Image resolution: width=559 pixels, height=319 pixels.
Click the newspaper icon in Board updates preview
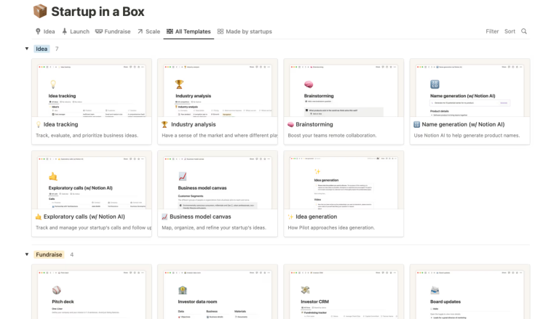(435, 290)
